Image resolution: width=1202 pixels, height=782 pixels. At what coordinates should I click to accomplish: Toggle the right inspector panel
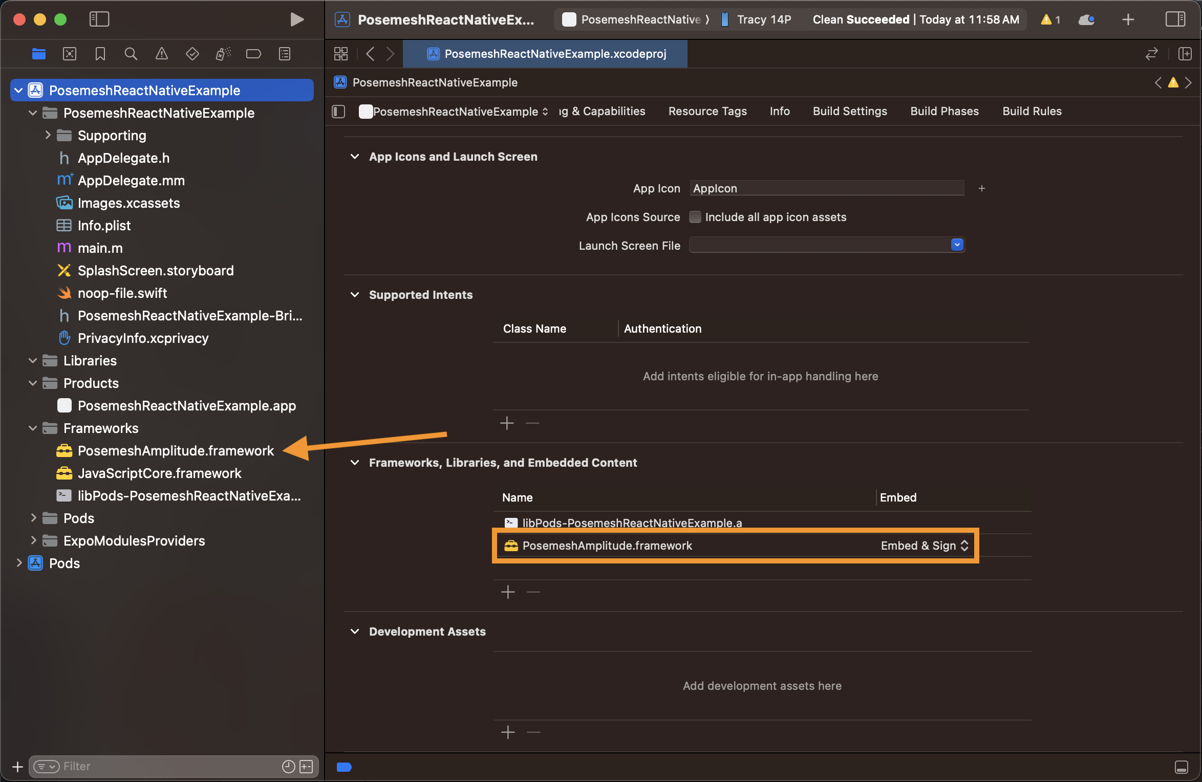(x=1175, y=19)
